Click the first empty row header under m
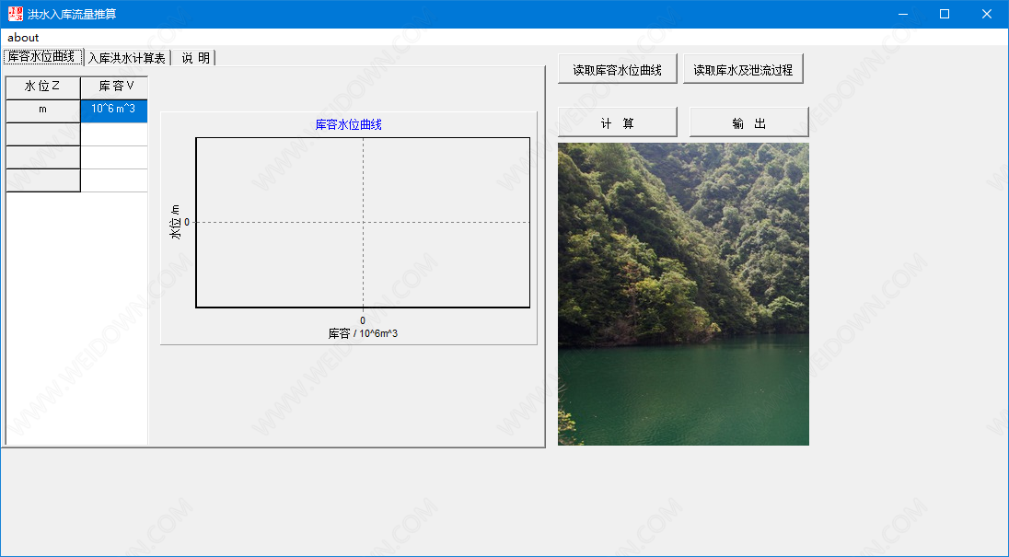1009x557 pixels. point(43,134)
